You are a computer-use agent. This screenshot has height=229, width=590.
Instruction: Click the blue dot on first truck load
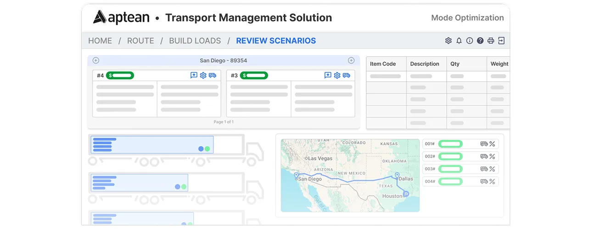(x=201, y=149)
